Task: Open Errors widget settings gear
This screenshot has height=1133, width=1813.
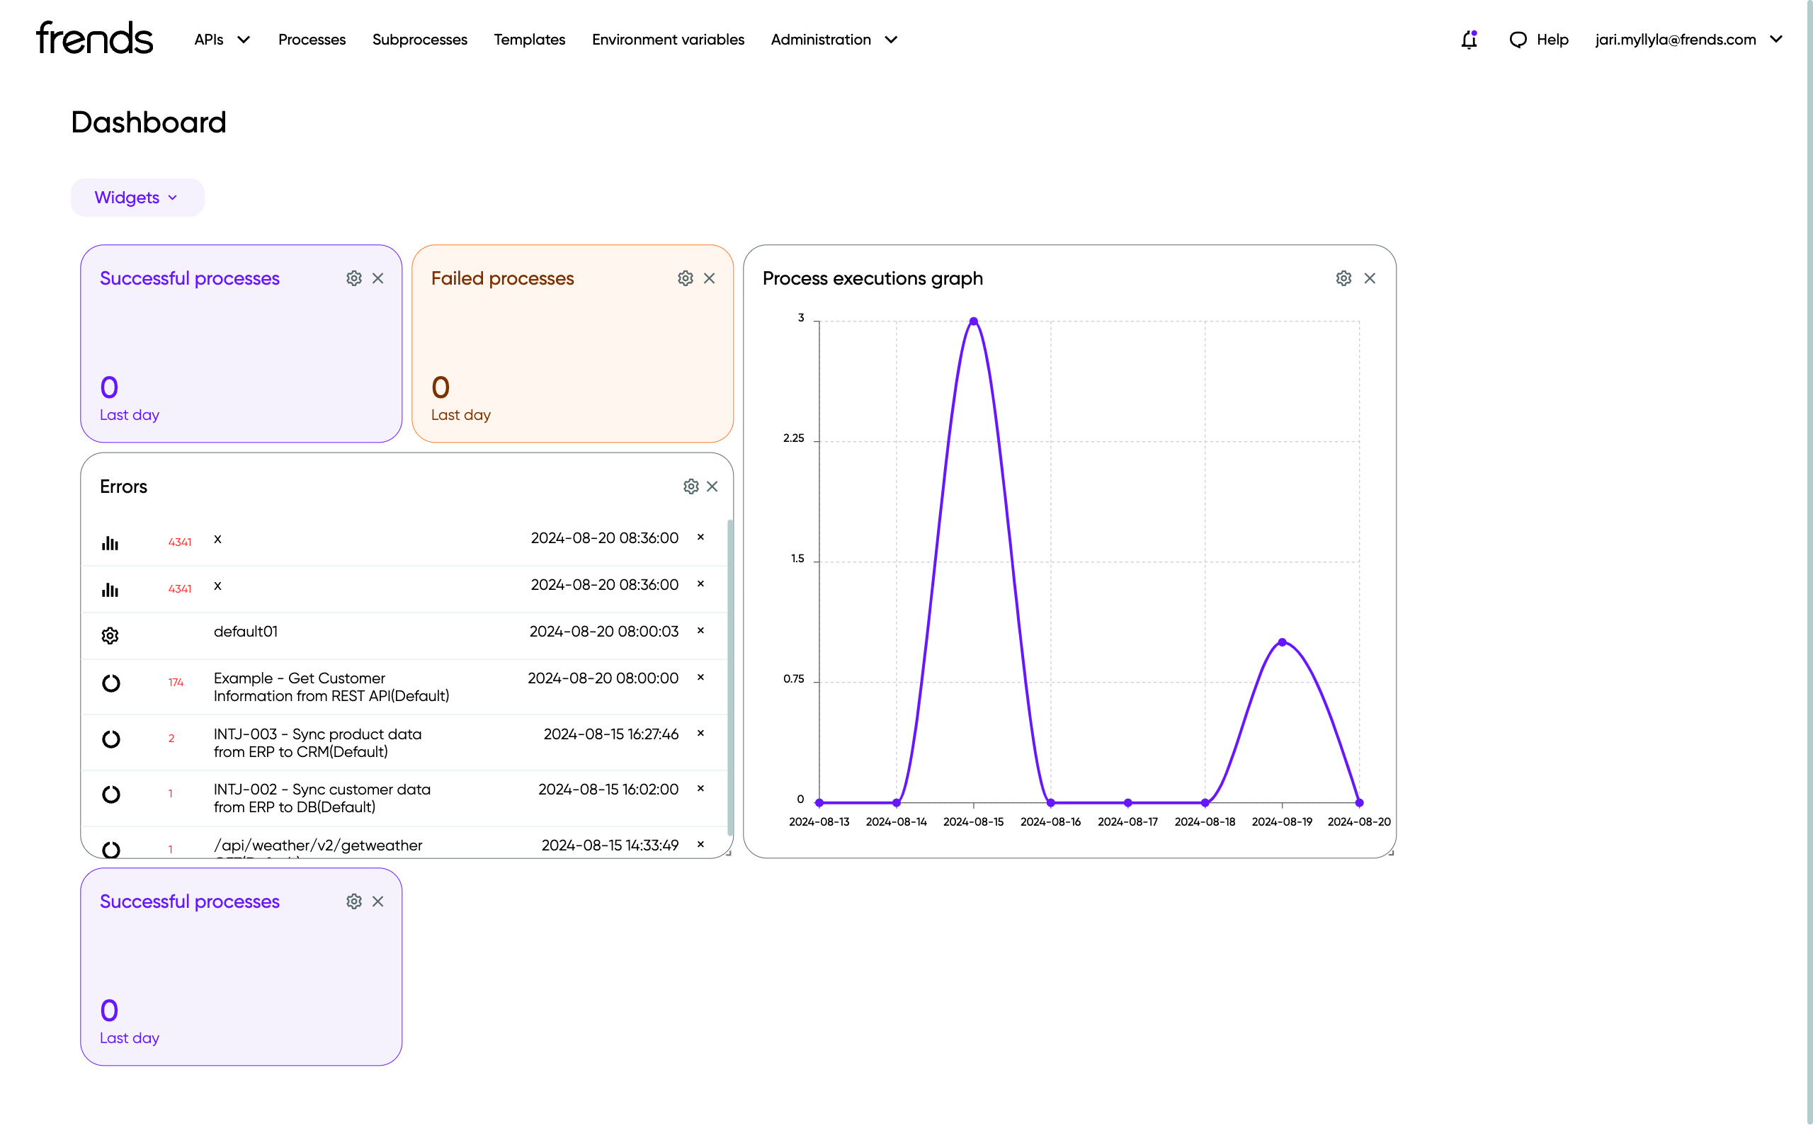Action: pos(690,486)
